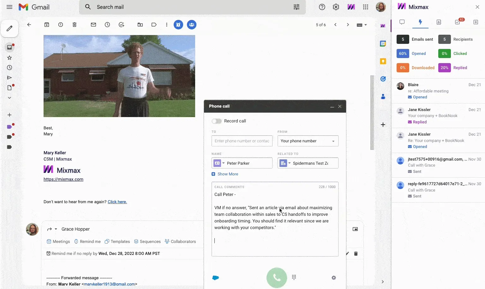485x289 pixels.
Task: Open the Templates option in reply
Action: click(x=117, y=241)
